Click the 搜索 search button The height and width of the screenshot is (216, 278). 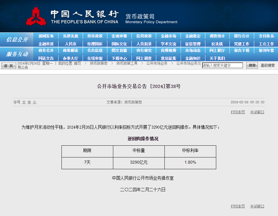click(x=252, y=65)
